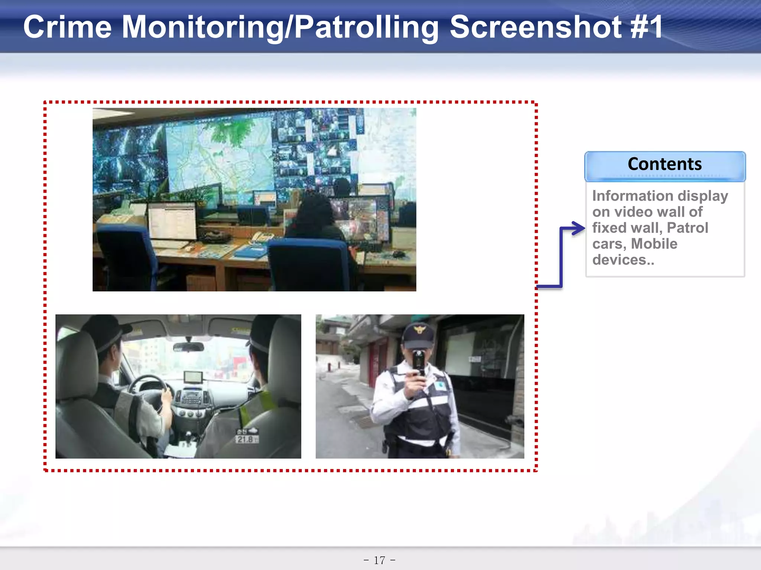Click the control room video wall photo
This screenshot has width=761, height=570.
point(254,199)
